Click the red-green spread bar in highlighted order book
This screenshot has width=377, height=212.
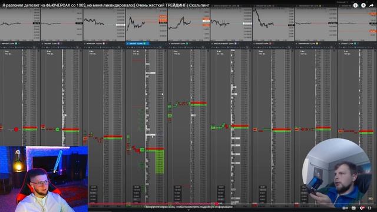(154, 149)
